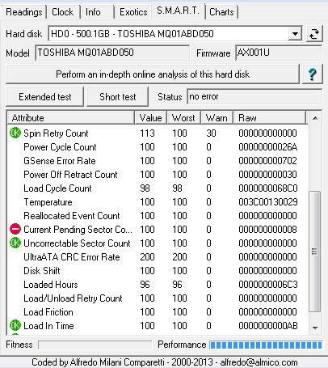Perform an in-depth online analysis of disk
The height and width of the screenshot is (368, 328).
(x=153, y=74)
